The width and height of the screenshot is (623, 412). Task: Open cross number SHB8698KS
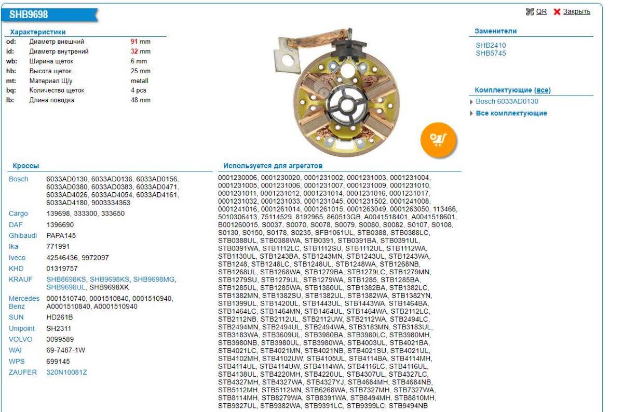tap(66, 280)
